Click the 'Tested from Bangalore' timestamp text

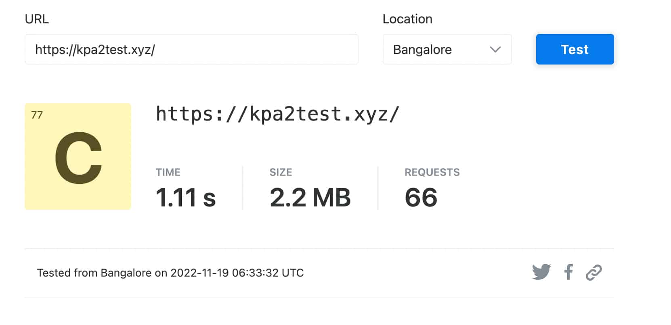(x=170, y=273)
